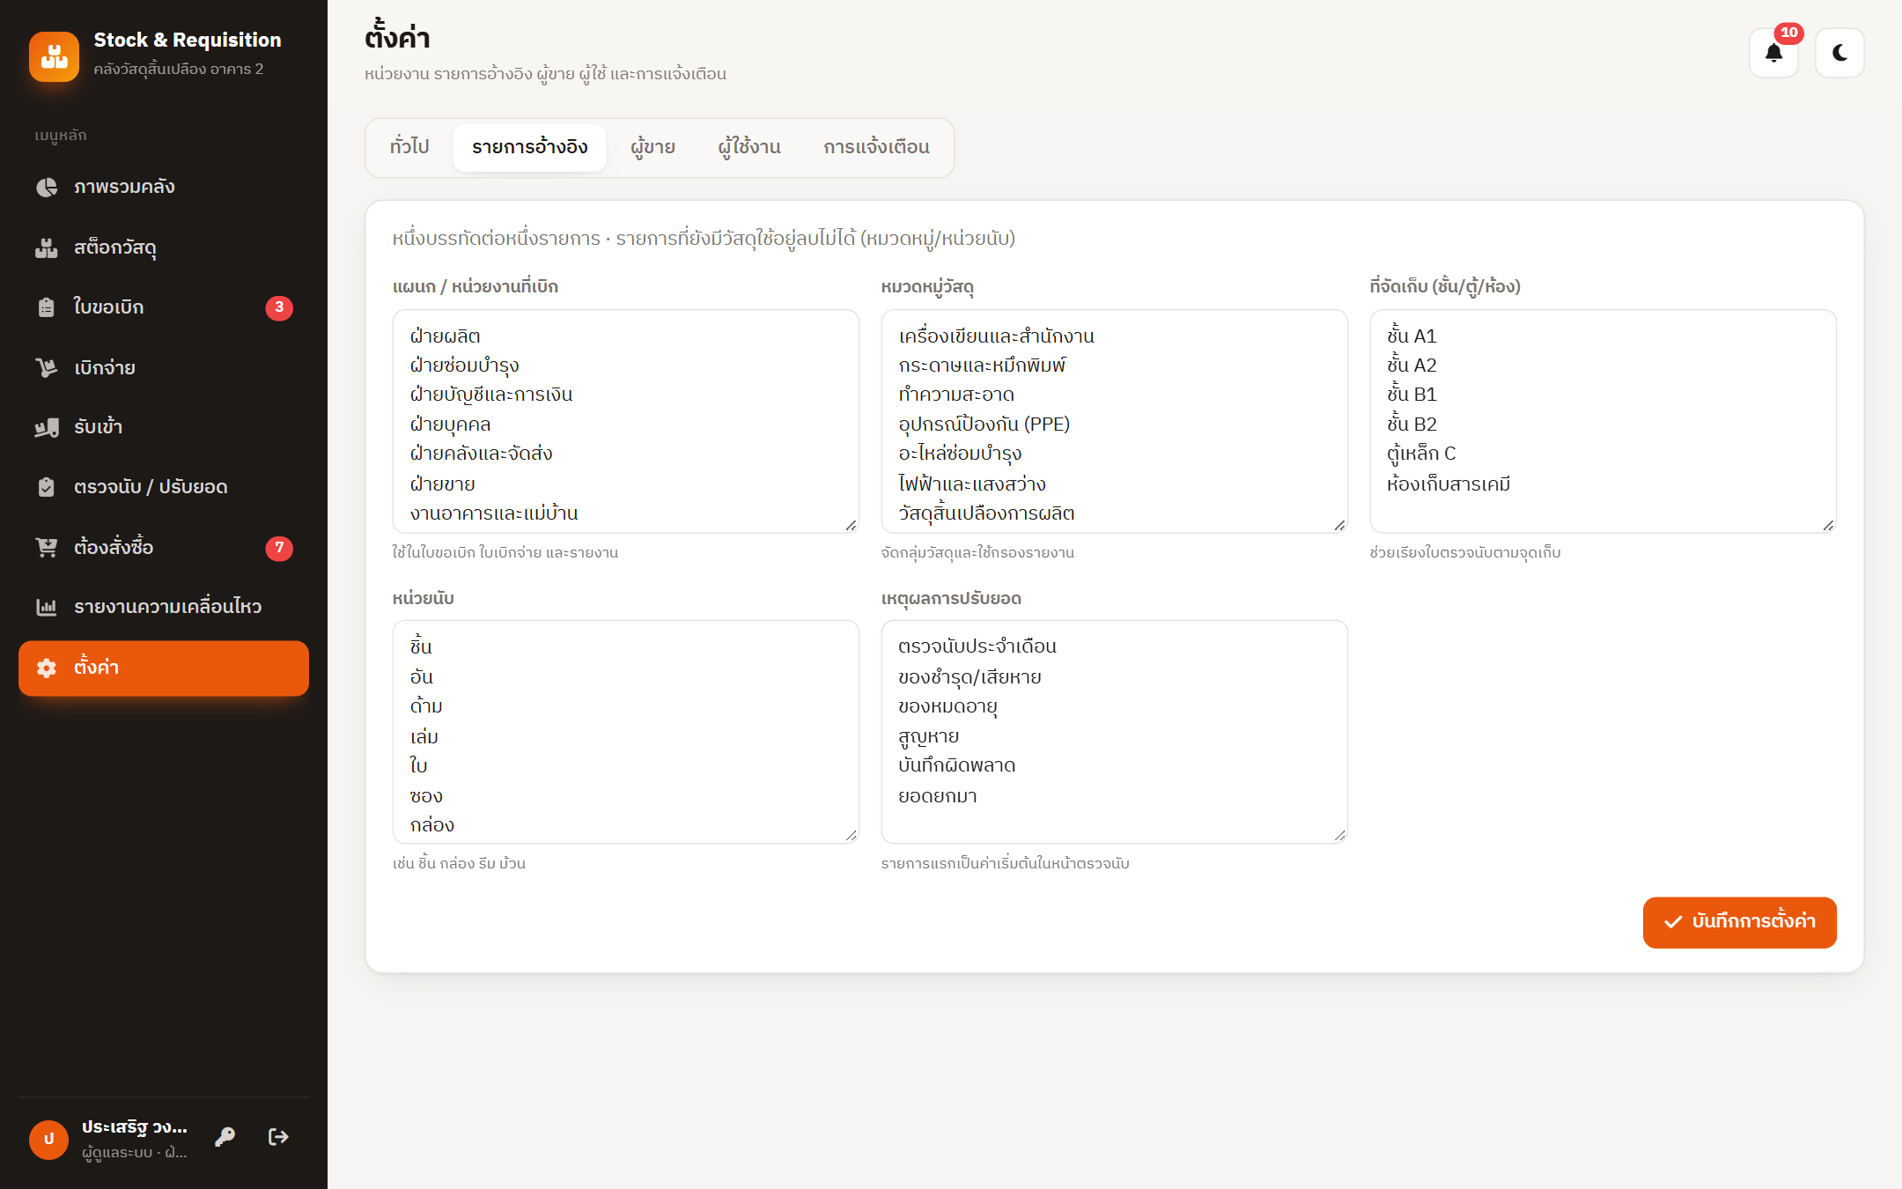Click บันทึกการตั้งค่า save button
The width and height of the screenshot is (1902, 1189).
pos(1739,922)
